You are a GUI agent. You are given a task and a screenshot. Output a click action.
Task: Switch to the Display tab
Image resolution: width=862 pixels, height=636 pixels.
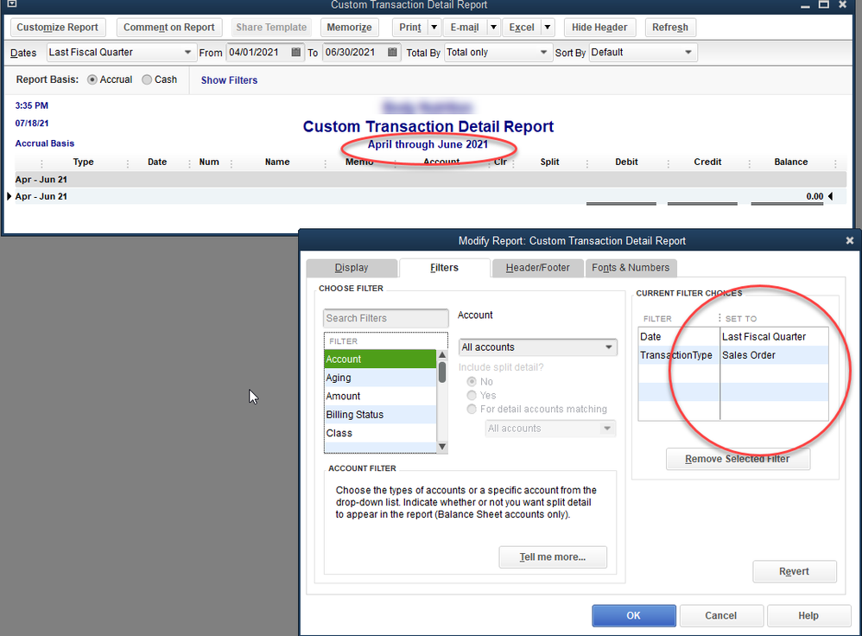click(352, 268)
